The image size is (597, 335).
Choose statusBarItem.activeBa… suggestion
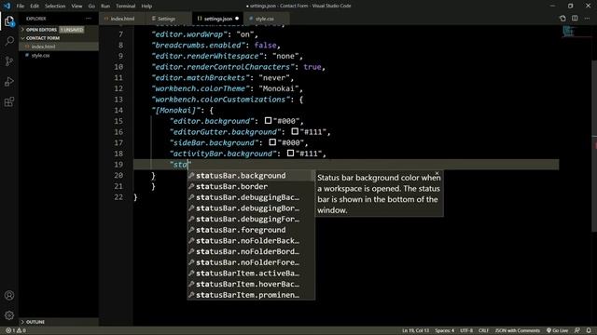(x=251, y=273)
